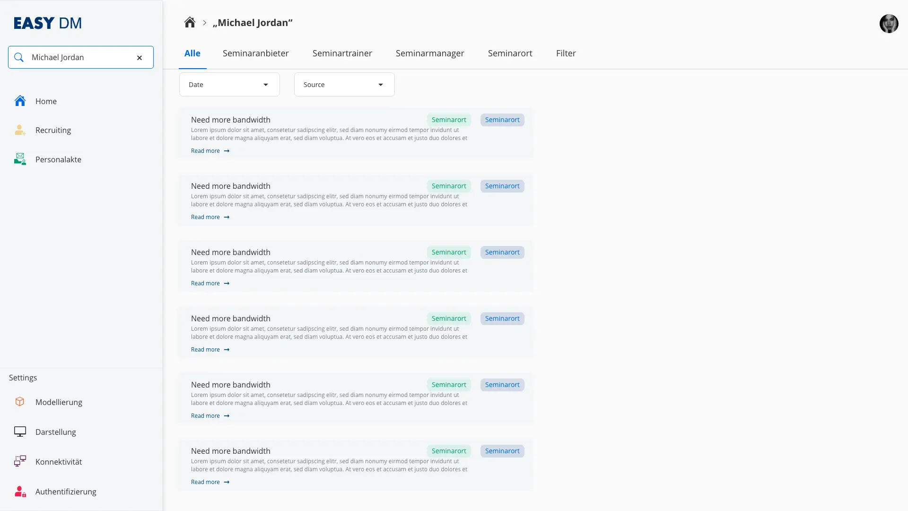Image resolution: width=908 pixels, height=511 pixels.
Task: Click the Personalakte envelope icon
Action: (20, 159)
